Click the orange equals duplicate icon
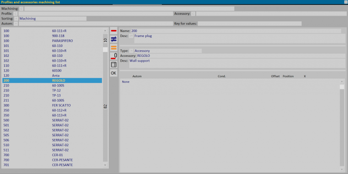 pyautogui.click(x=114, y=47)
